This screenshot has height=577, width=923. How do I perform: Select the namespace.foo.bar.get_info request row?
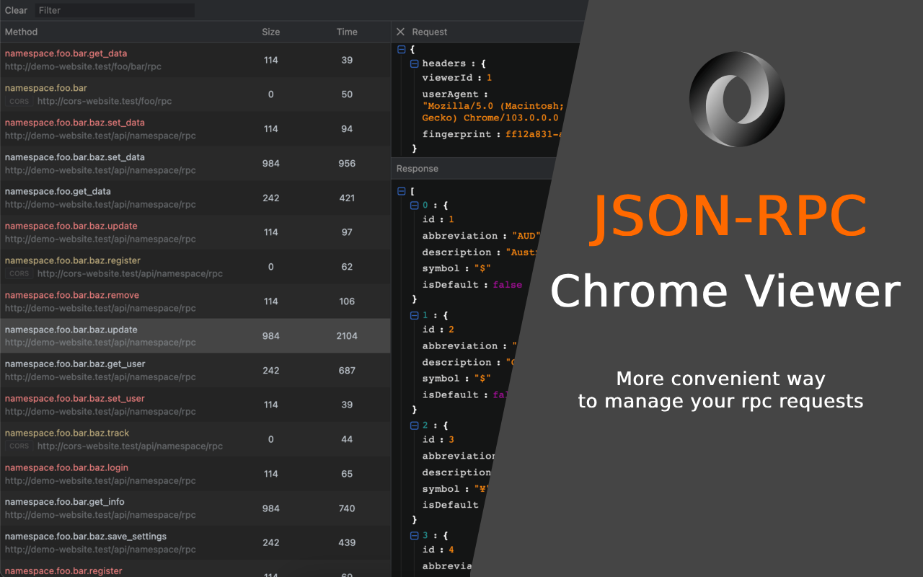tap(195, 508)
